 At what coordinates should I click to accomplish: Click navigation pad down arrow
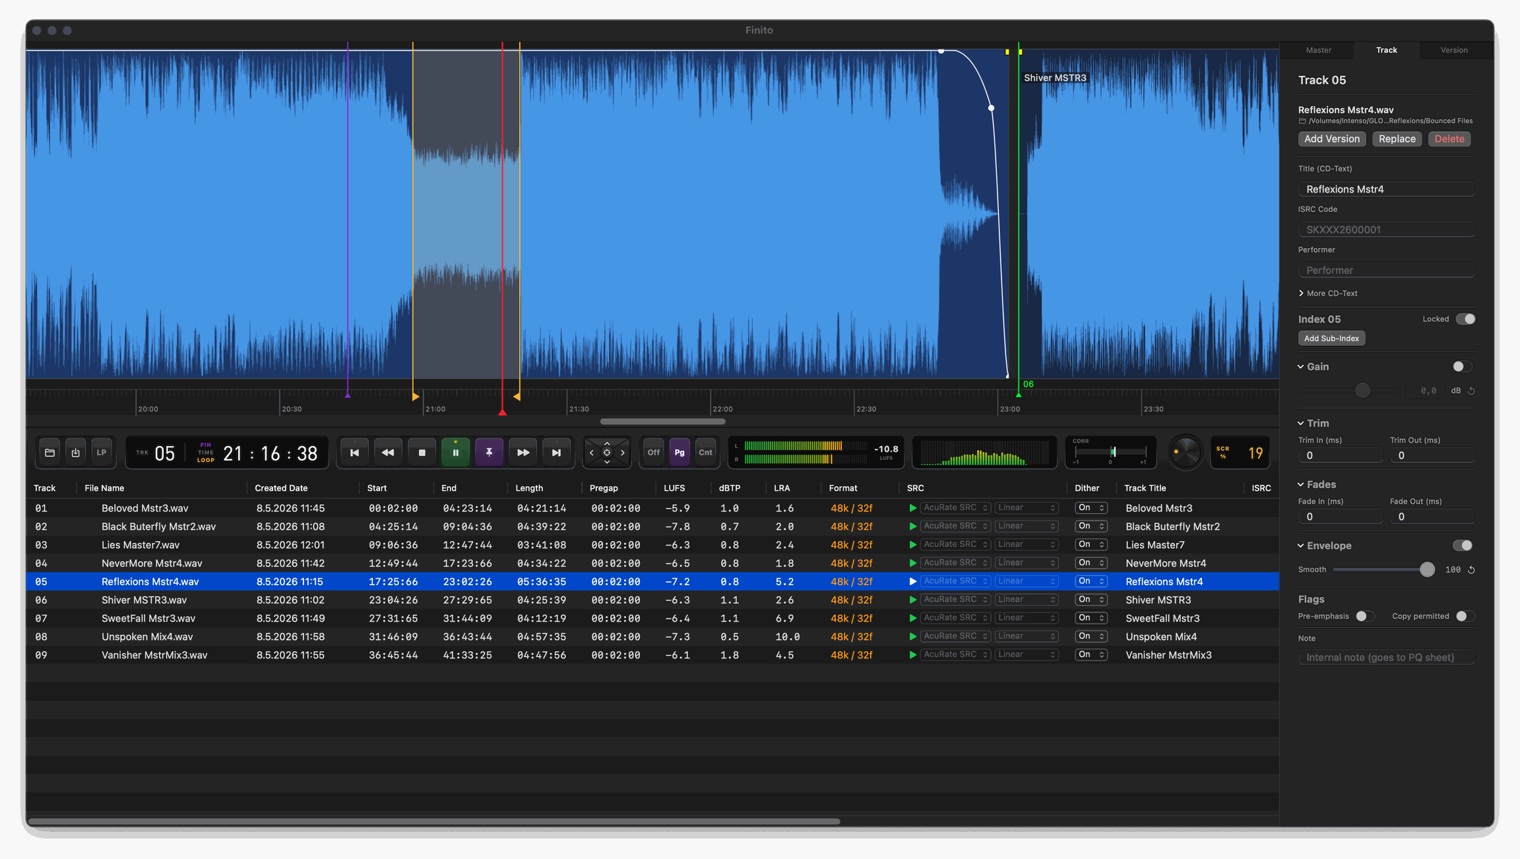click(x=607, y=462)
